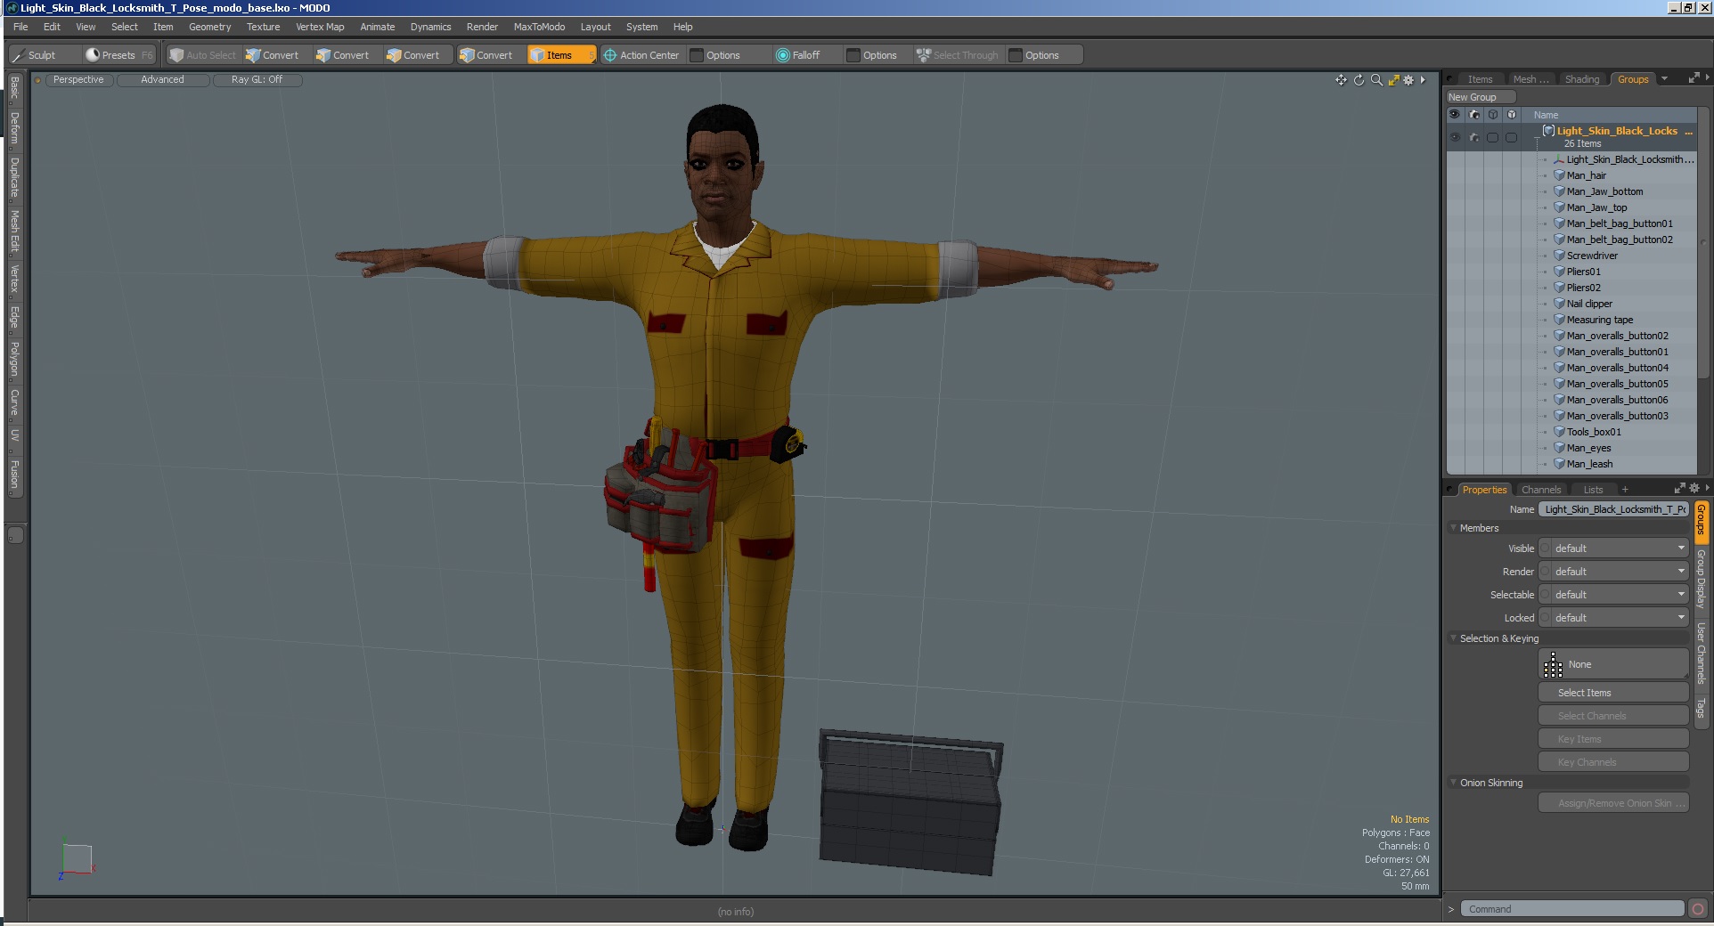1714x926 pixels.
Task: Toggle the Ray GL: Off button
Action: pos(257,80)
